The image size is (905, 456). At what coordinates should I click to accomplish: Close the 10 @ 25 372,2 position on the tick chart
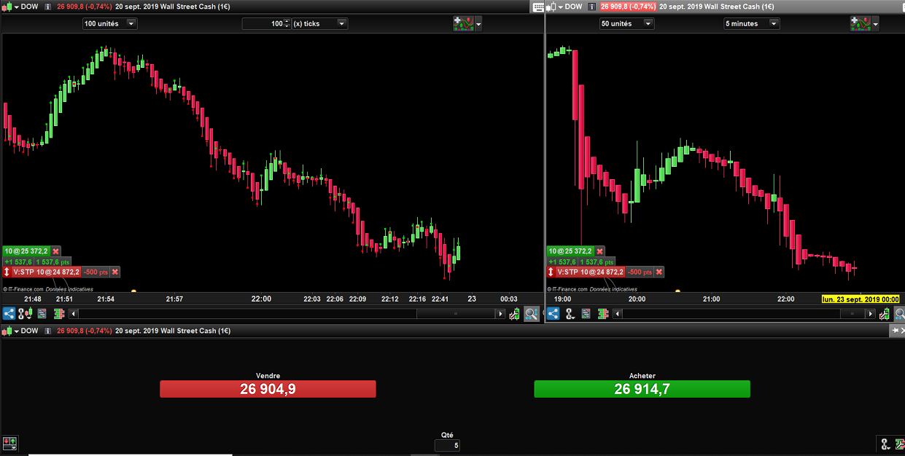click(x=56, y=251)
